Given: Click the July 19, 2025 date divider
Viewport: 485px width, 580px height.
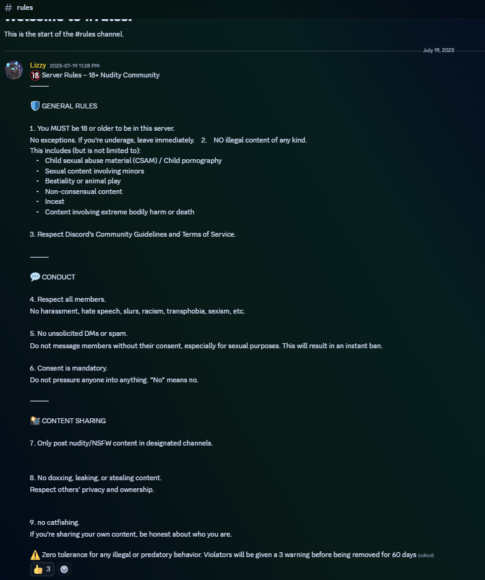Looking at the screenshot, I should click(439, 50).
